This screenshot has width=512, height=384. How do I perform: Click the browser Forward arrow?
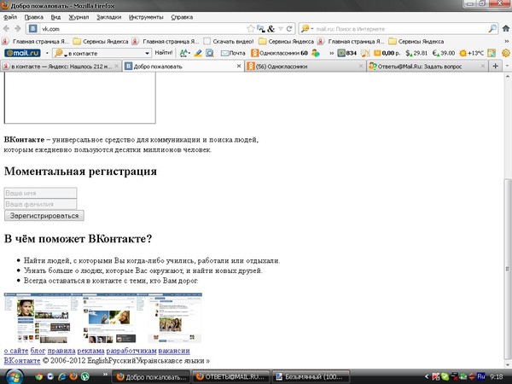point(18,29)
